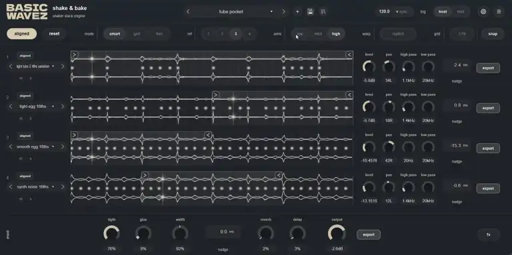Toggle the tempo sync option

(x=402, y=12)
